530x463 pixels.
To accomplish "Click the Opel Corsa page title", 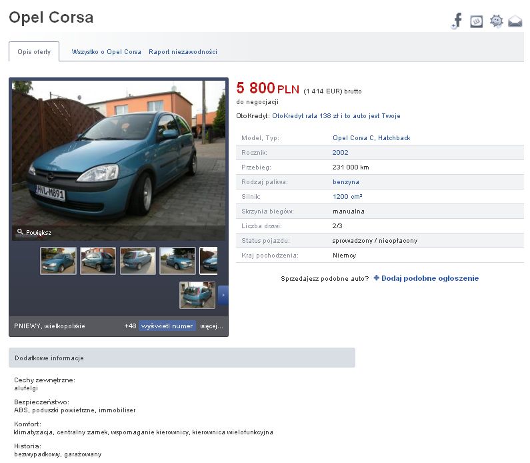I will point(51,17).
